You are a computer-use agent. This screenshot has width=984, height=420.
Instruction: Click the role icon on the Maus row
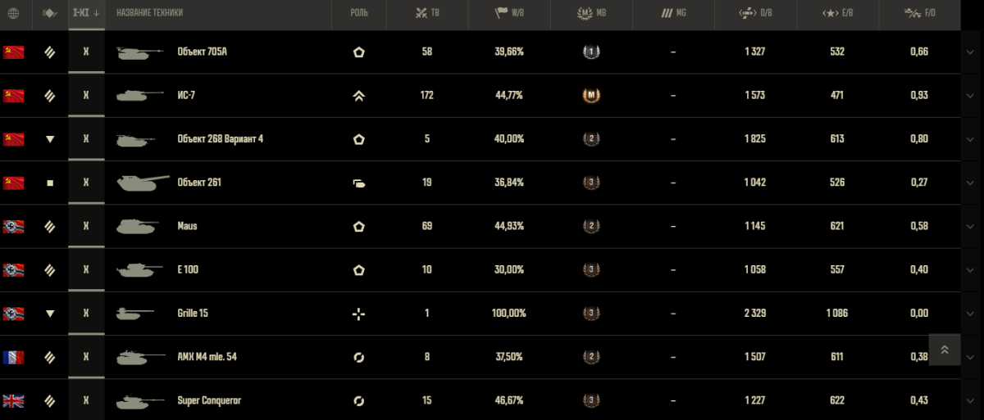[x=358, y=226]
